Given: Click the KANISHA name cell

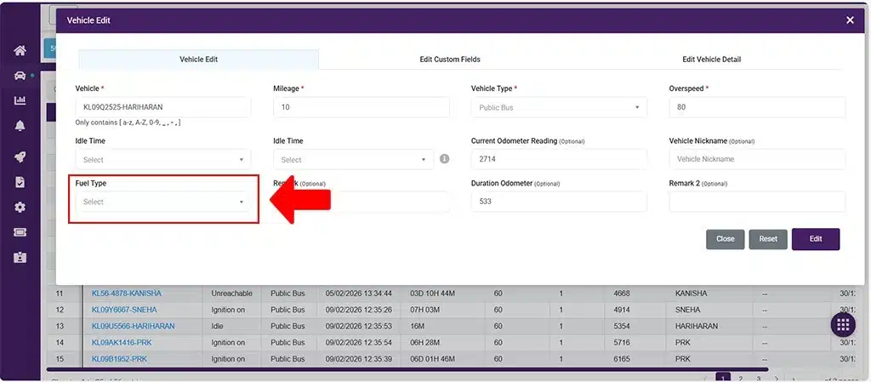Looking at the screenshot, I should click(x=692, y=294).
